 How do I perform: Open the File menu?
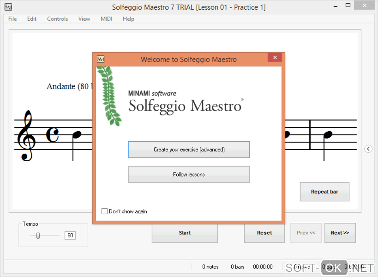[x=13, y=19]
